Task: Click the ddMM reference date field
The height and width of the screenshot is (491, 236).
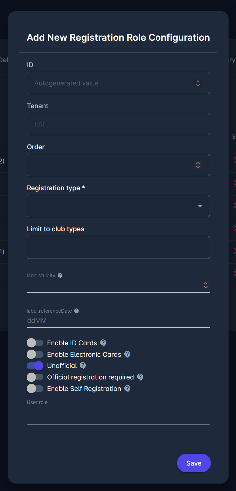Action: pos(118,321)
